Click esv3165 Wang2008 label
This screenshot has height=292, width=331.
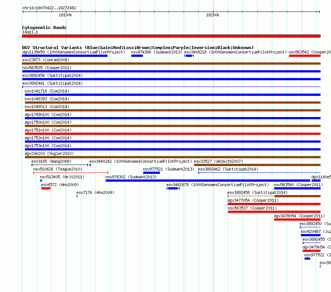[x=51, y=161]
